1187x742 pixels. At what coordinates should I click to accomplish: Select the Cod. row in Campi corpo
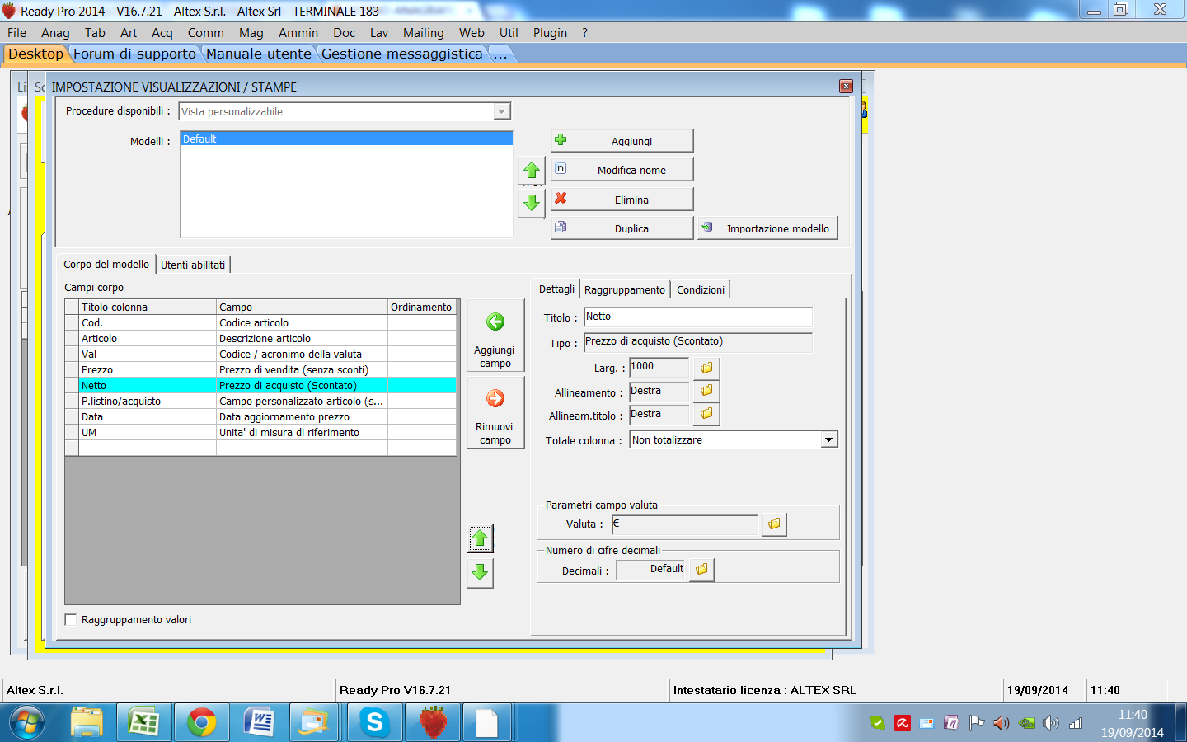point(260,322)
